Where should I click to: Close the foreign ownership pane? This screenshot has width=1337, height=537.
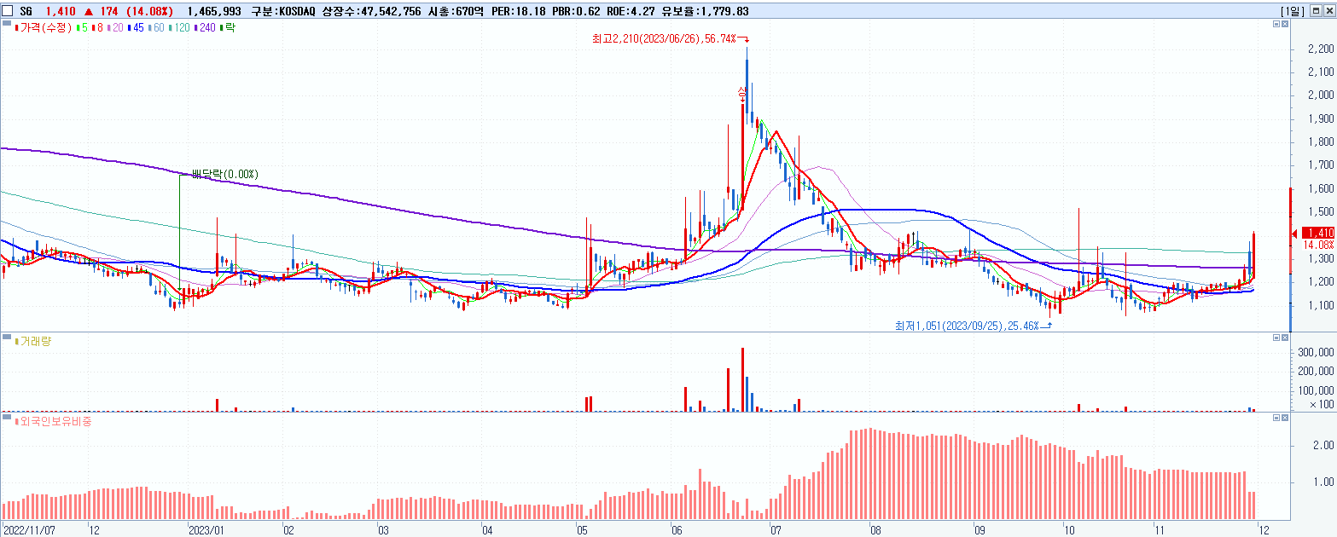[1286, 418]
